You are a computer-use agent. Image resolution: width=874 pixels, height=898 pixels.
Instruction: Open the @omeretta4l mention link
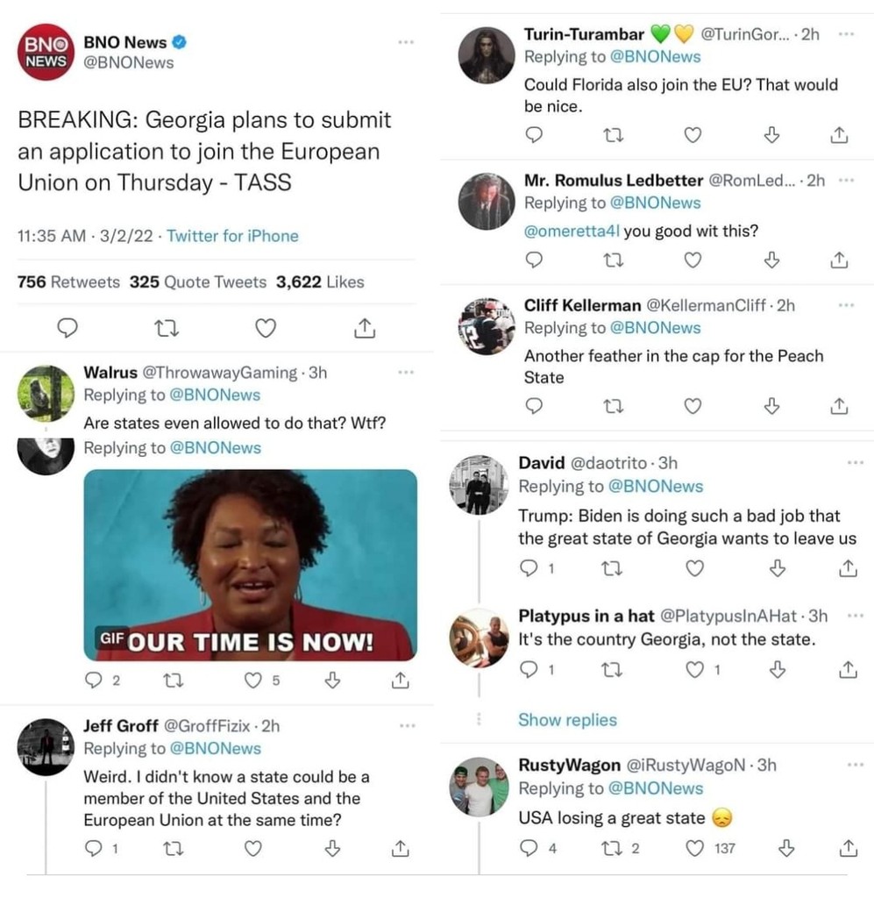pyautogui.click(x=572, y=231)
